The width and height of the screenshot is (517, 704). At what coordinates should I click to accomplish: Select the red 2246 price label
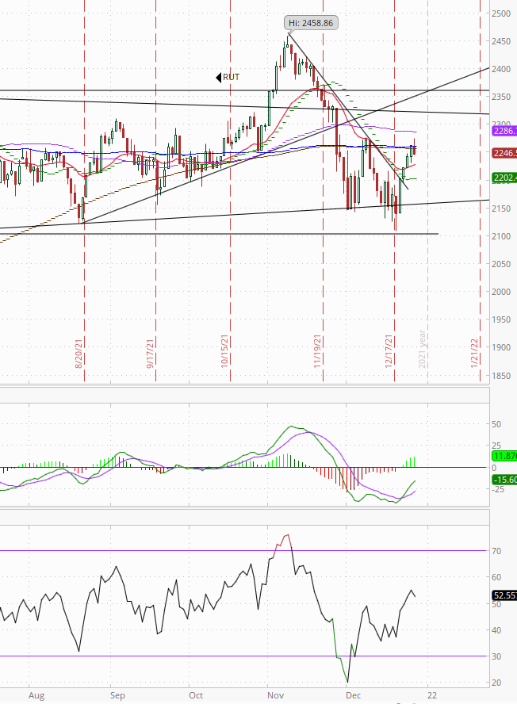(x=504, y=153)
